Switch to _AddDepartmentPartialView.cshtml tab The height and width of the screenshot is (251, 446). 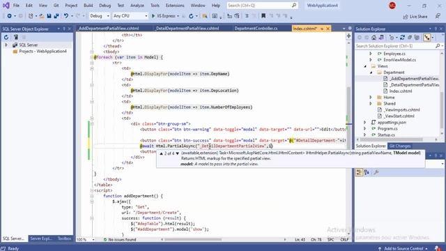tap(109, 29)
